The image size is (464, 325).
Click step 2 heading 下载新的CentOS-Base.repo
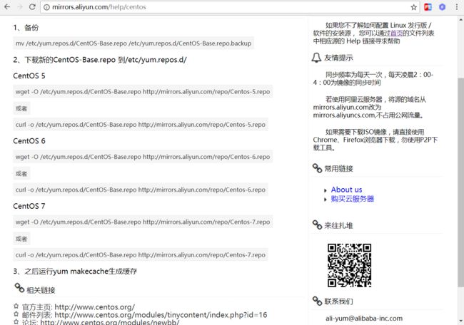pyautogui.click(x=100, y=60)
